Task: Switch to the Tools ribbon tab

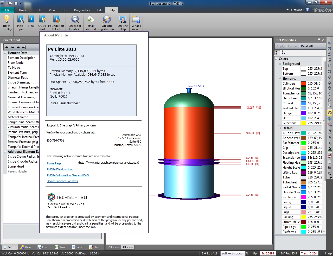Action: pos(38,10)
